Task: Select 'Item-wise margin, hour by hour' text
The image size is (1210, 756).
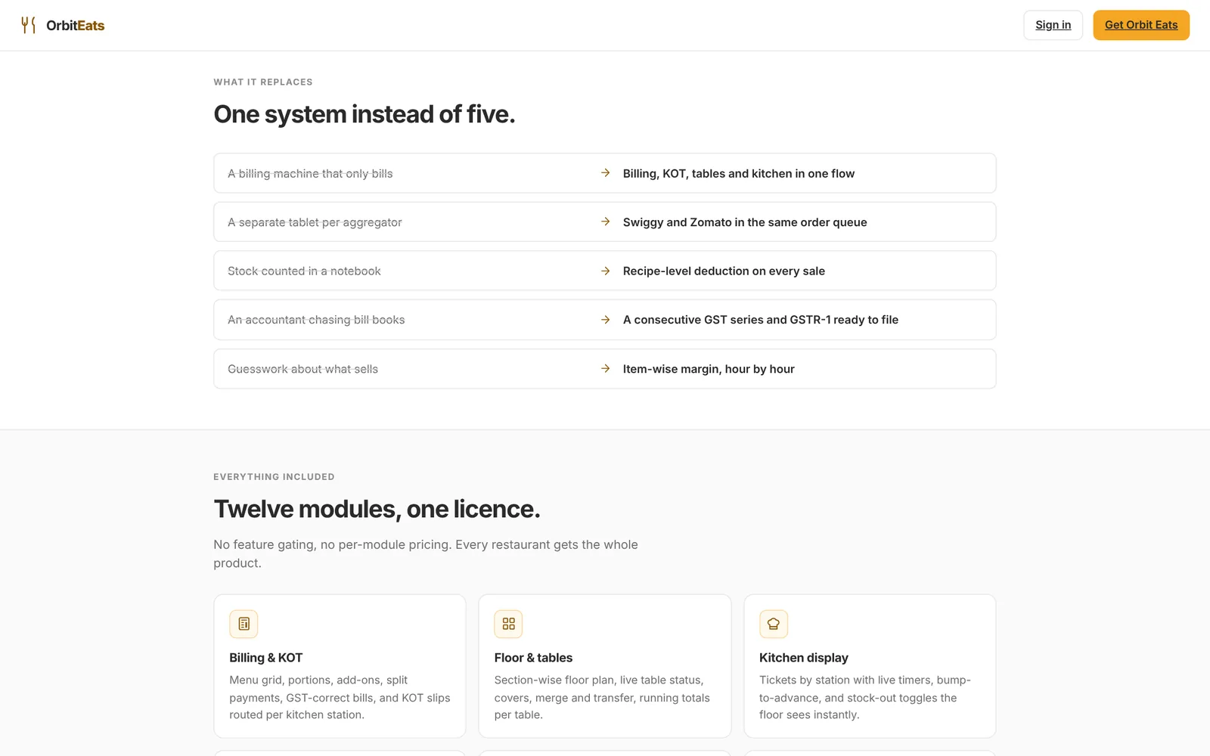Action: point(709,369)
